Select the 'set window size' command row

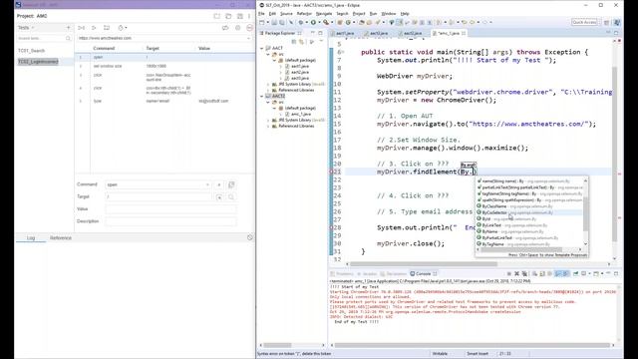164,66
